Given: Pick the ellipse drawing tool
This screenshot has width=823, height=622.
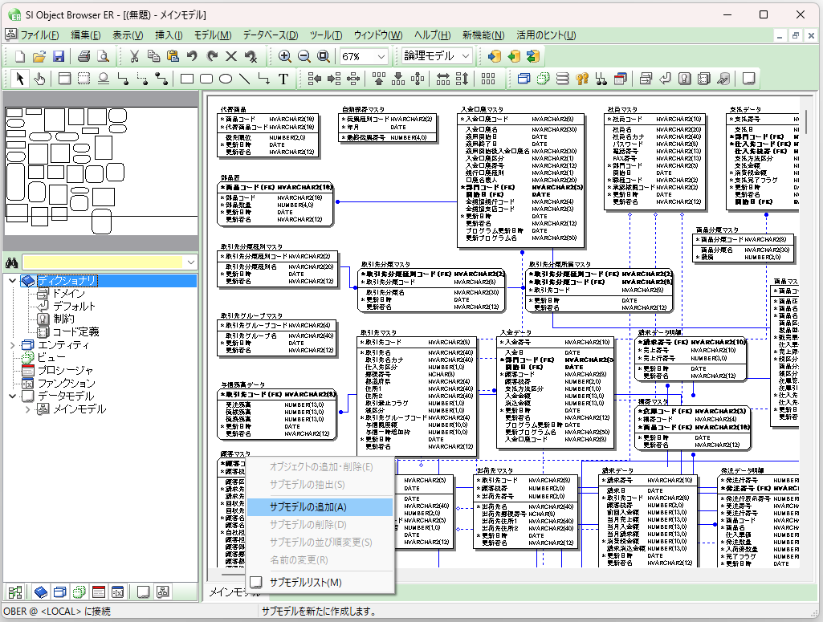Looking at the screenshot, I should pos(226,79).
